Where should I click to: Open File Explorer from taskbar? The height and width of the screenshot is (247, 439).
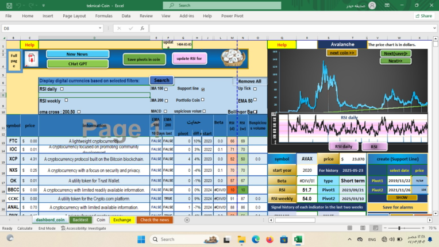pyautogui.click(x=241, y=240)
